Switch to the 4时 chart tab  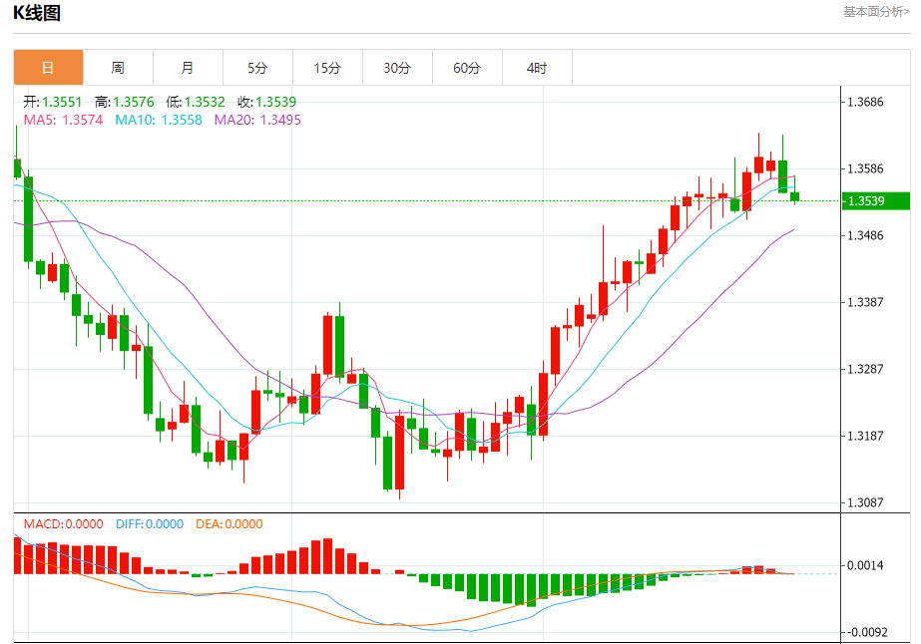pyautogui.click(x=538, y=68)
